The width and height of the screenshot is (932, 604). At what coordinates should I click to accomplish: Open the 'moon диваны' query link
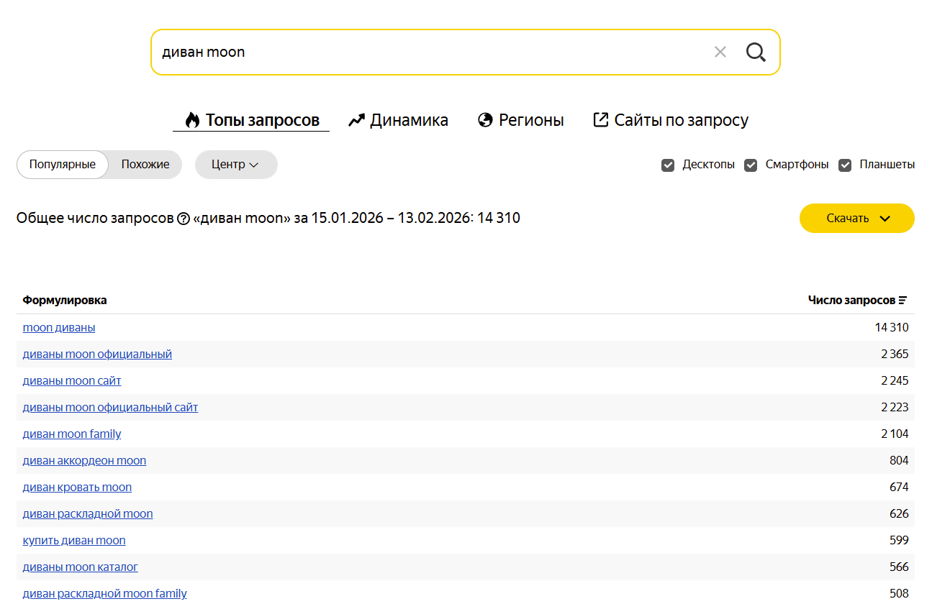(59, 328)
